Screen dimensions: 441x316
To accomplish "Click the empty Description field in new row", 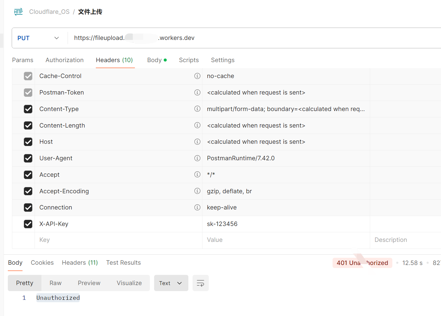I will click(x=406, y=240).
